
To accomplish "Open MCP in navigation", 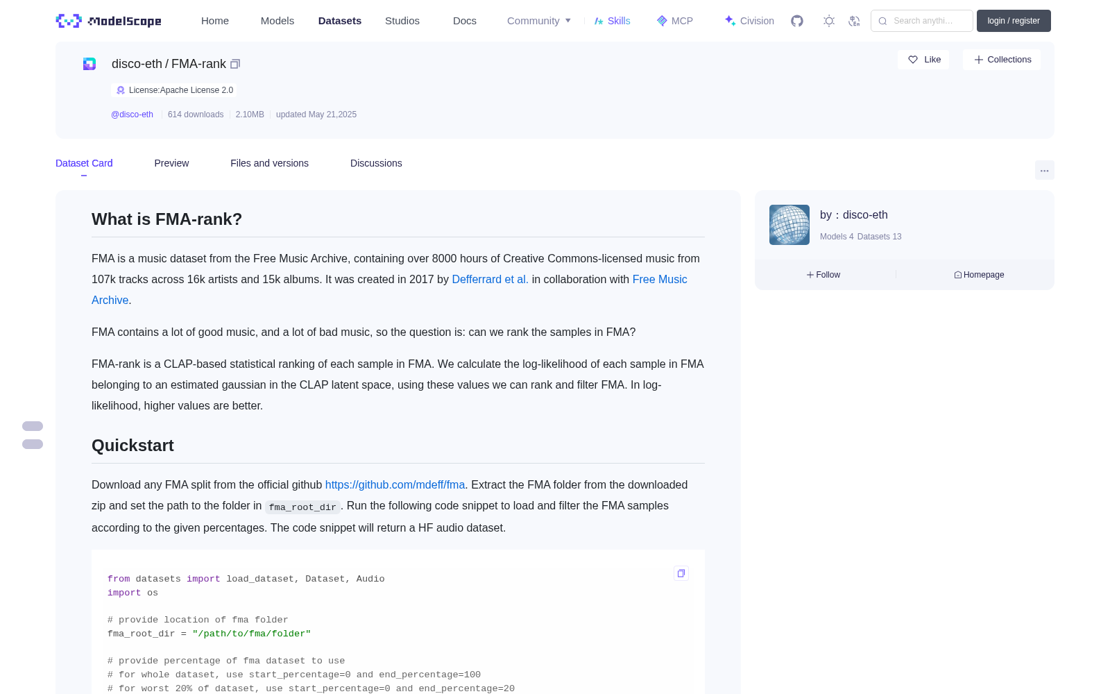I will (x=675, y=21).
